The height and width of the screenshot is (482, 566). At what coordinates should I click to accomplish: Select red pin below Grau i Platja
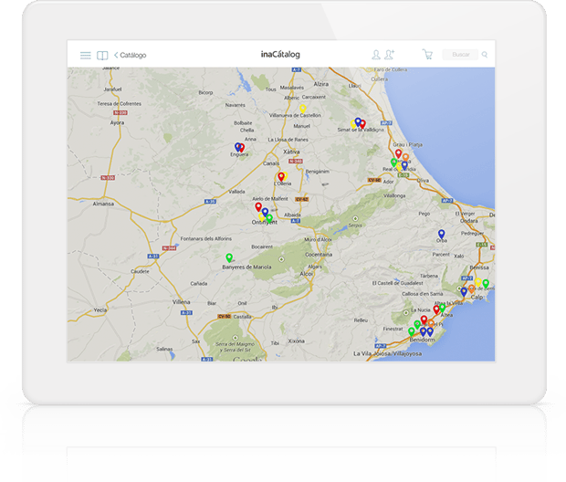[x=398, y=153]
